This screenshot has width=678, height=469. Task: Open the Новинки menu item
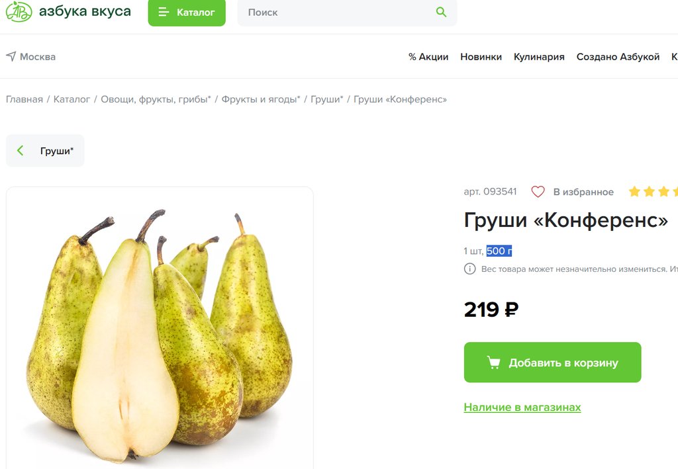481,57
